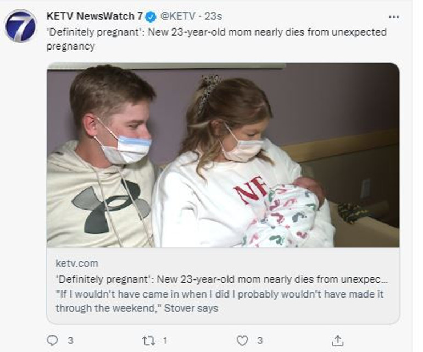Click the Stover quote description in card
423x352 pixels.
click(x=220, y=301)
